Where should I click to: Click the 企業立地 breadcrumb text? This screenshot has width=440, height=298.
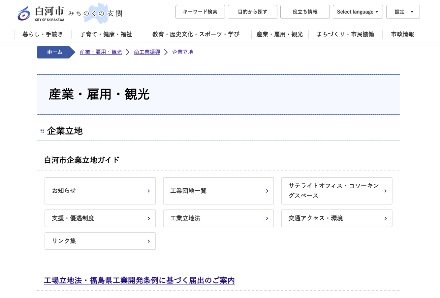coord(183,52)
